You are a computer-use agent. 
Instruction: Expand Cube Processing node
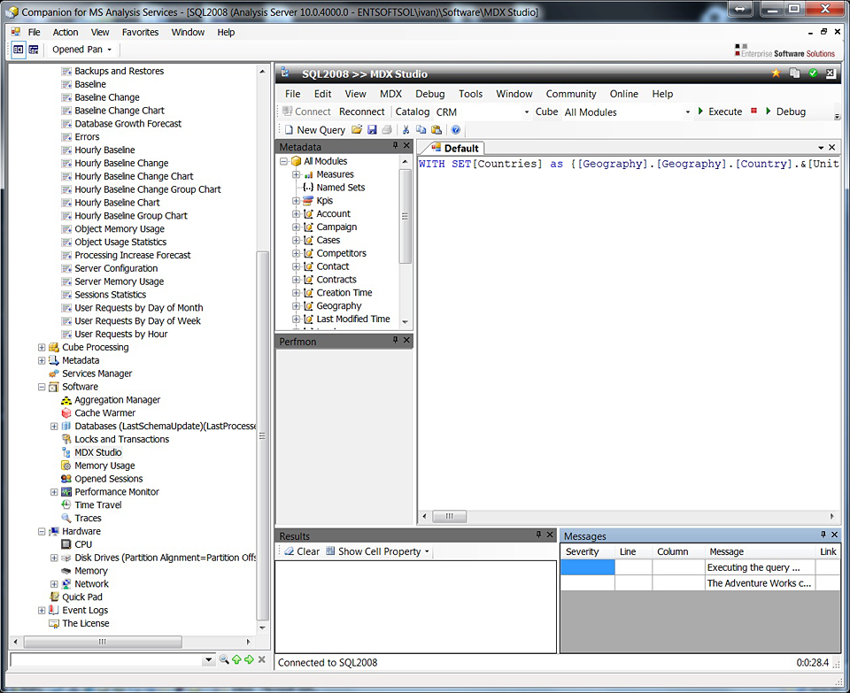[42, 347]
